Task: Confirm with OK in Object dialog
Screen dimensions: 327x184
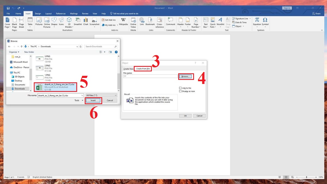Action: click(x=185, y=116)
